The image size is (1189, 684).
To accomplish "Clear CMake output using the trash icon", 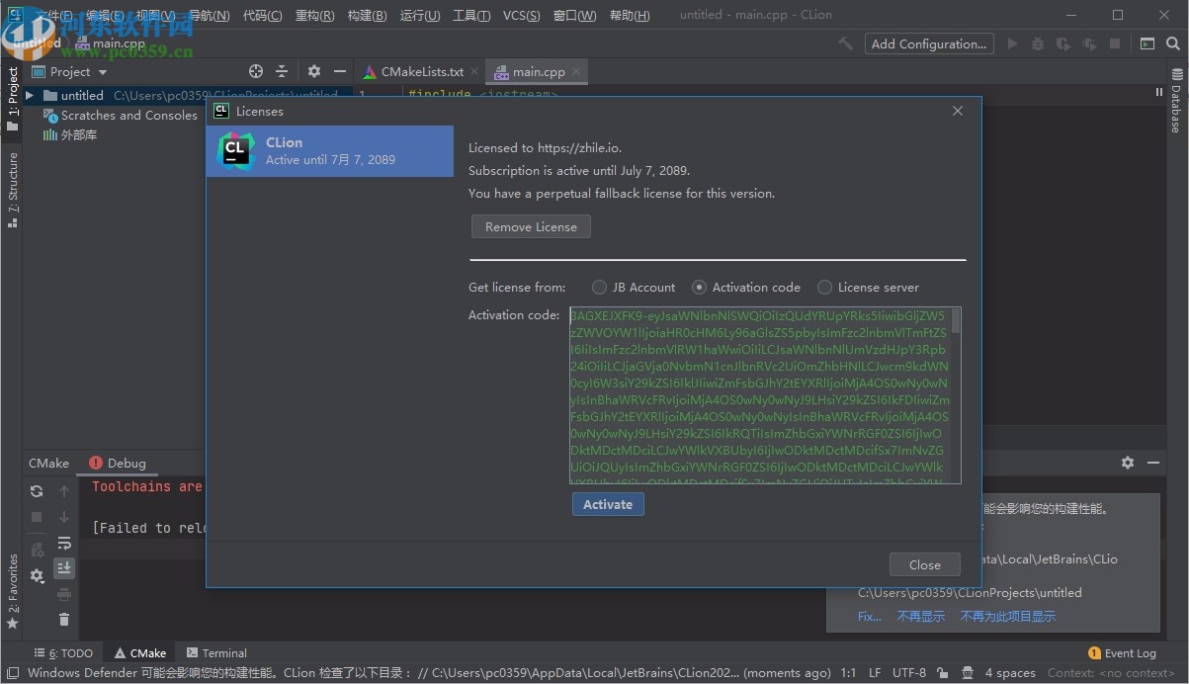I will click(x=64, y=618).
